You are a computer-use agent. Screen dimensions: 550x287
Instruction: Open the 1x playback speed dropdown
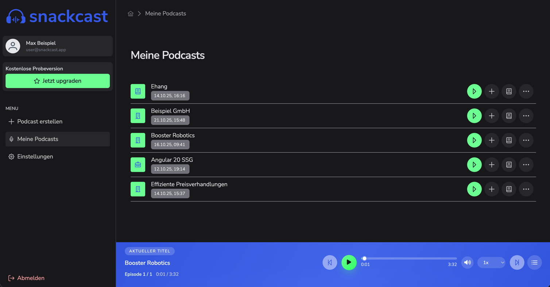tap(491, 262)
